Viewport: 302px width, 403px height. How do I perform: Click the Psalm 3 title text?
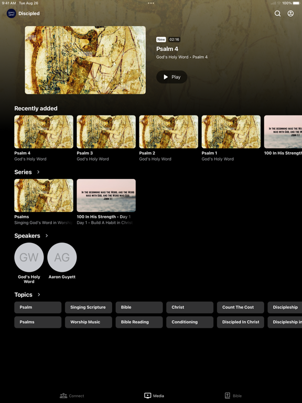pyautogui.click(x=85, y=153)
